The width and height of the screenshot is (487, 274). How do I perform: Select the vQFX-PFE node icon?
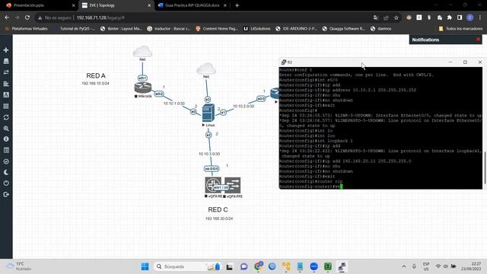pos(233,185)
